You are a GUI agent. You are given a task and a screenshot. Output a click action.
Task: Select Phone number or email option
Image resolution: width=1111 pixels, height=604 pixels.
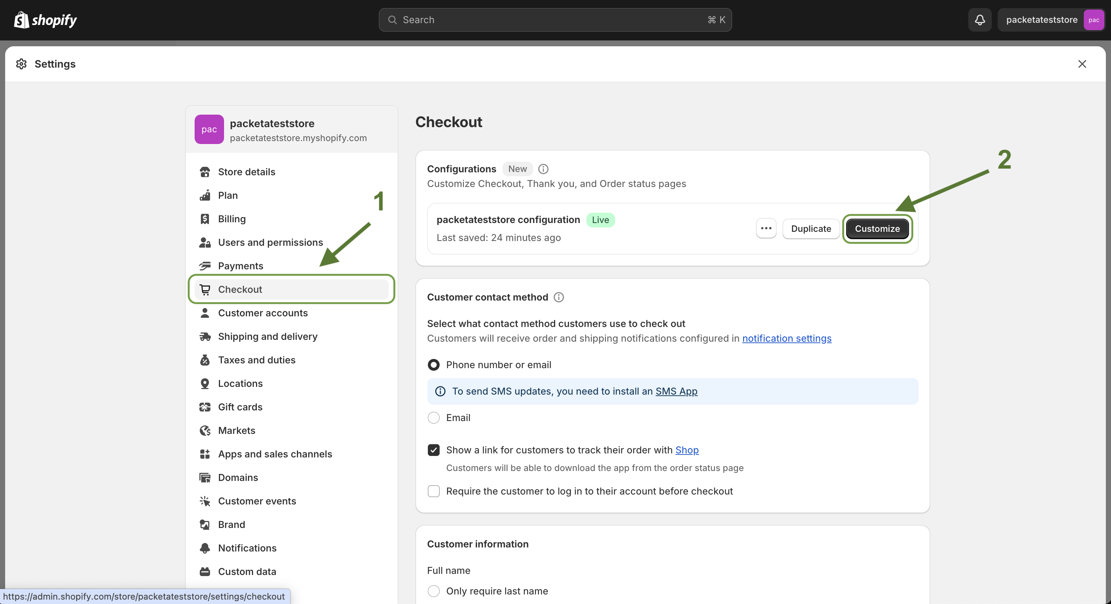pos(433,365)
